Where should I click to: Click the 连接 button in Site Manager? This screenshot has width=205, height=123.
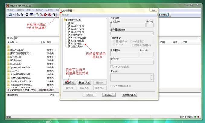pyautogui.click(x=89, y=95)
